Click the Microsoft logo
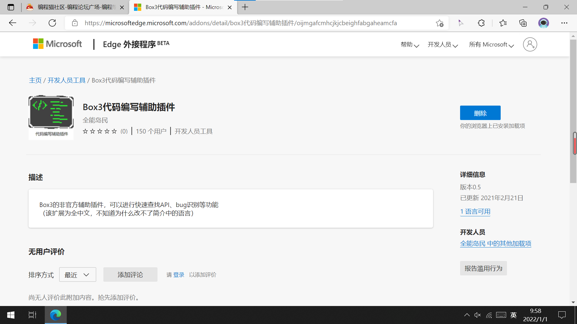Screen dimensions: 577x324 click(57, 44)
